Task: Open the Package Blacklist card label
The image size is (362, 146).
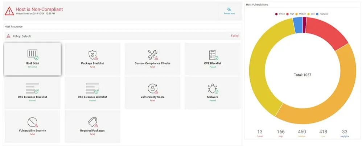Action: click(92, 63)
